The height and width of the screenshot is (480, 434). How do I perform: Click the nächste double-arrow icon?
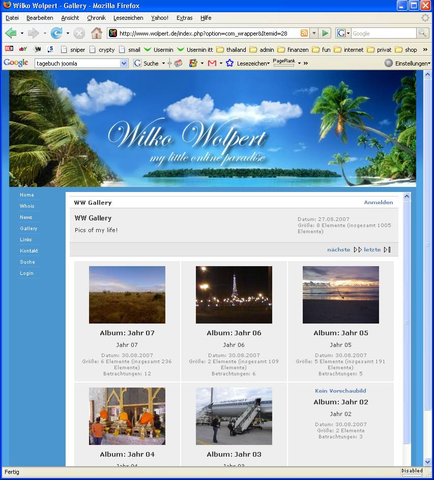coord(358,250)
